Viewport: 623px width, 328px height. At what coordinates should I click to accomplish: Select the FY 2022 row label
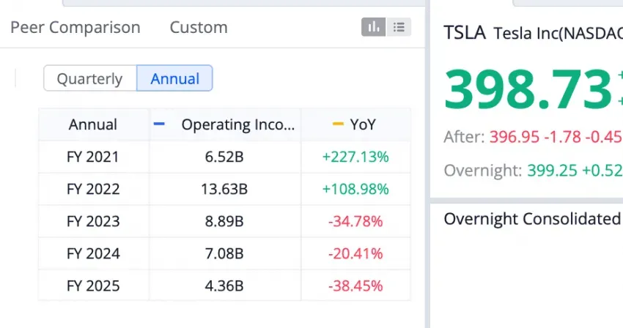coord(93,189)
